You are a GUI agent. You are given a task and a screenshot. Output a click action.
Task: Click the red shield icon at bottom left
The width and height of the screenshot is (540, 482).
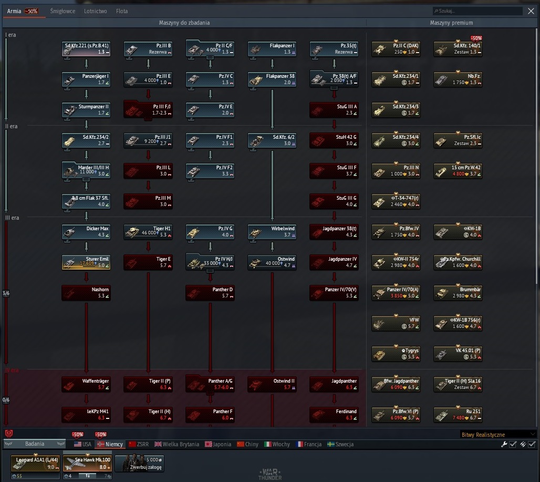pos(9,434)
